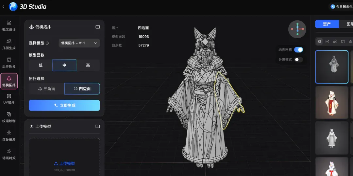The width and height of the screenshot is (353, 176).
Task: Collapse the 上传模型 panel using its layout icon
Action: 97,126
